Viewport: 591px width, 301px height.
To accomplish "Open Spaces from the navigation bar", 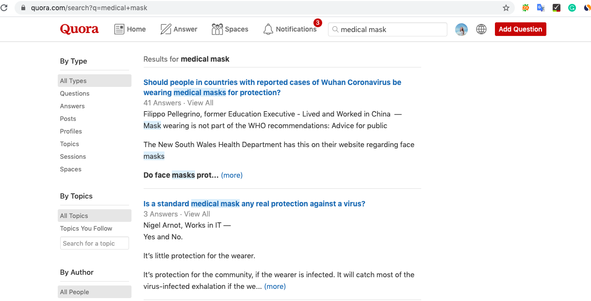I will click(230, 29).
